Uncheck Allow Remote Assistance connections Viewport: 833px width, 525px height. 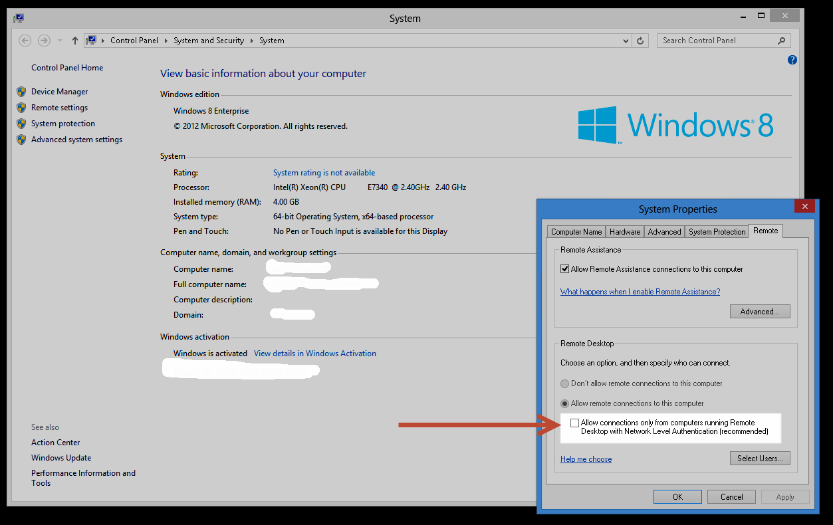564,268
